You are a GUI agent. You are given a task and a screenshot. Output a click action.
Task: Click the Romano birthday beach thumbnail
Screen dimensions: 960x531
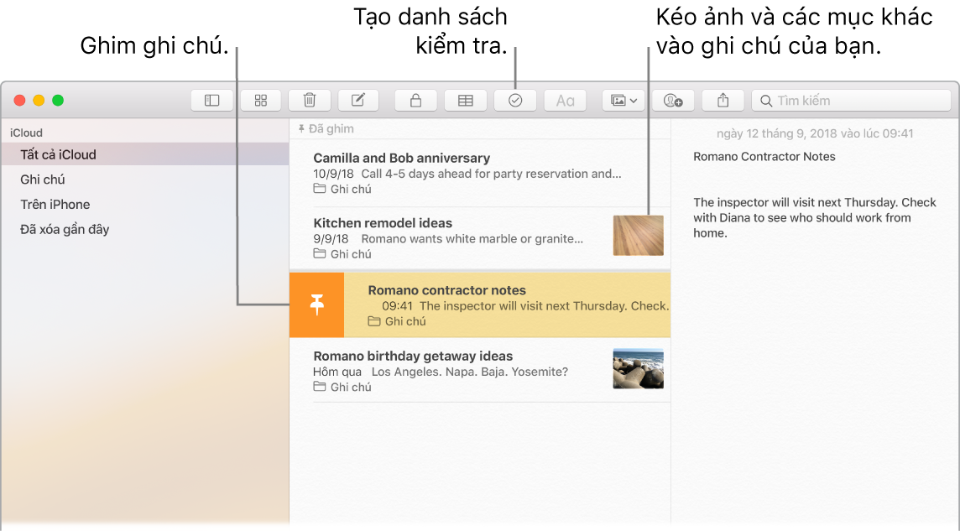click(x=638, y=368)
